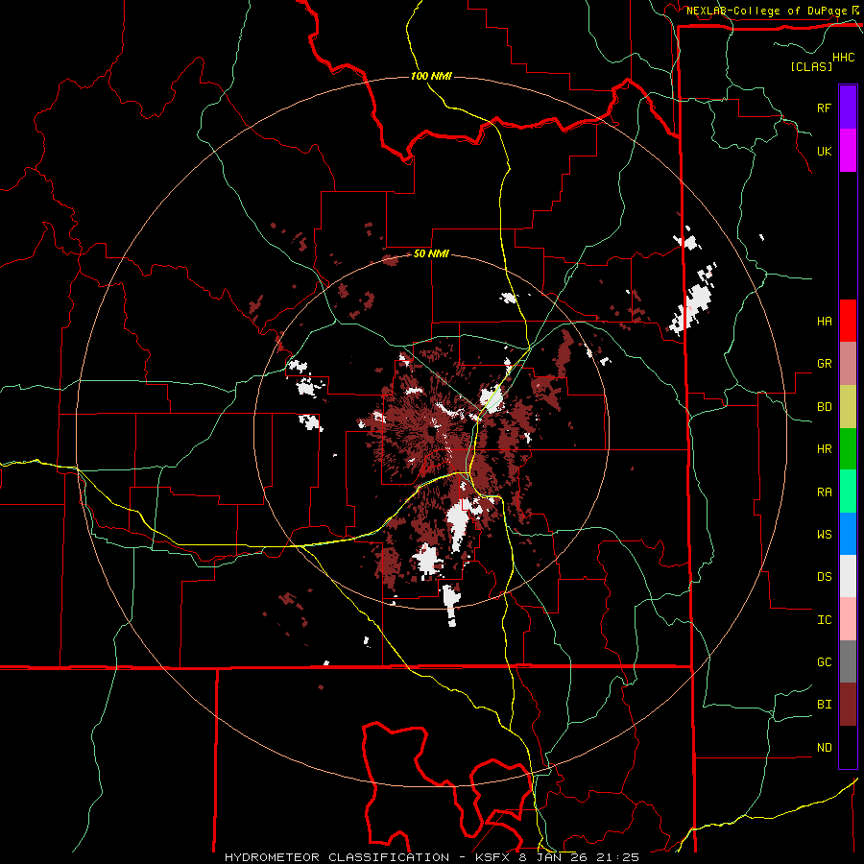Click the GC gray legend swatch
Screen dimensions: 864x864
point(848,661)
